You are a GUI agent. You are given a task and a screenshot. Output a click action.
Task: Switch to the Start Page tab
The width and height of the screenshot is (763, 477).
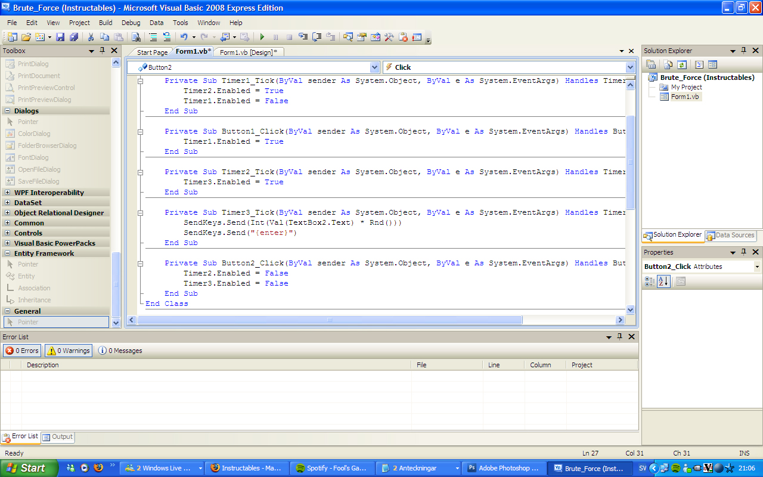click(x=152, y=52)
